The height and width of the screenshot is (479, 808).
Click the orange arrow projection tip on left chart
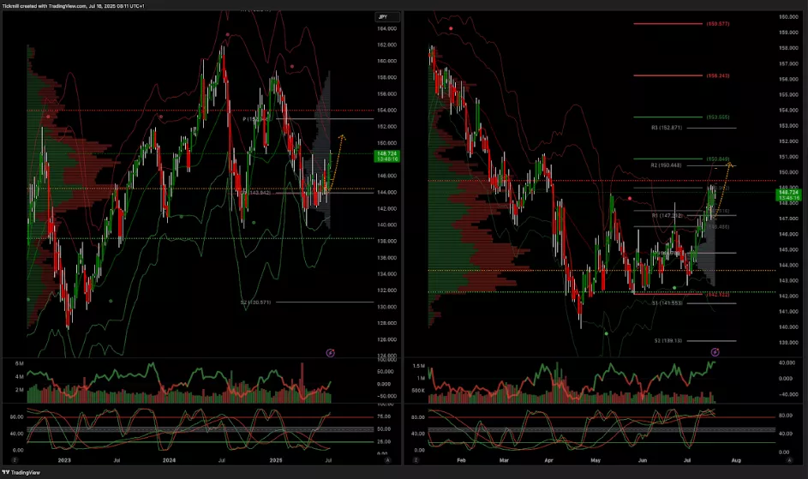343,136
